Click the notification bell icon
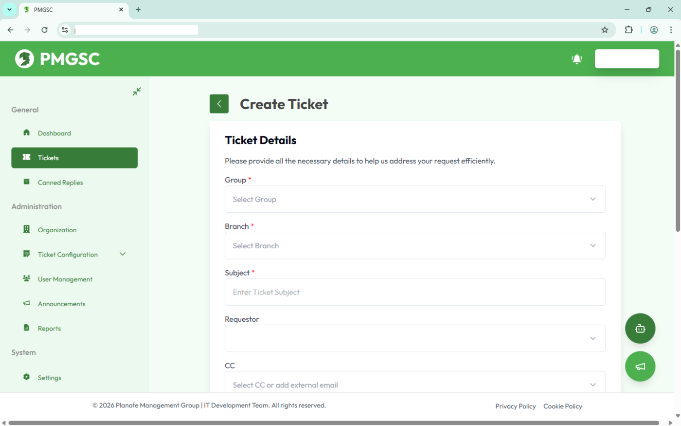 pyautogui.click(x=577, y=59)
